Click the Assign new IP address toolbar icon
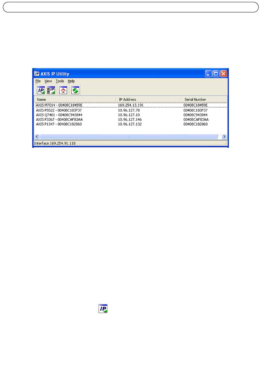 point(41,90)
